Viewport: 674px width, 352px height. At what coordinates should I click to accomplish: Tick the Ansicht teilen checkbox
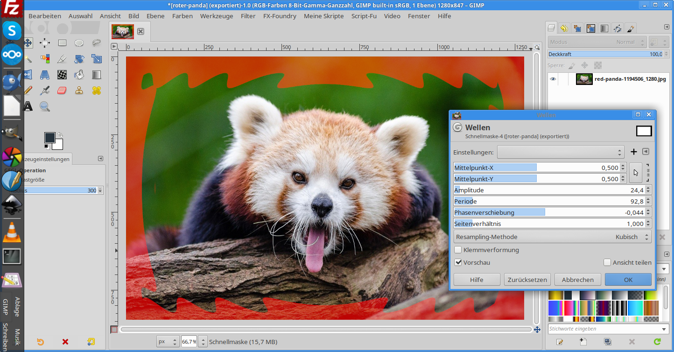(607, 262)
